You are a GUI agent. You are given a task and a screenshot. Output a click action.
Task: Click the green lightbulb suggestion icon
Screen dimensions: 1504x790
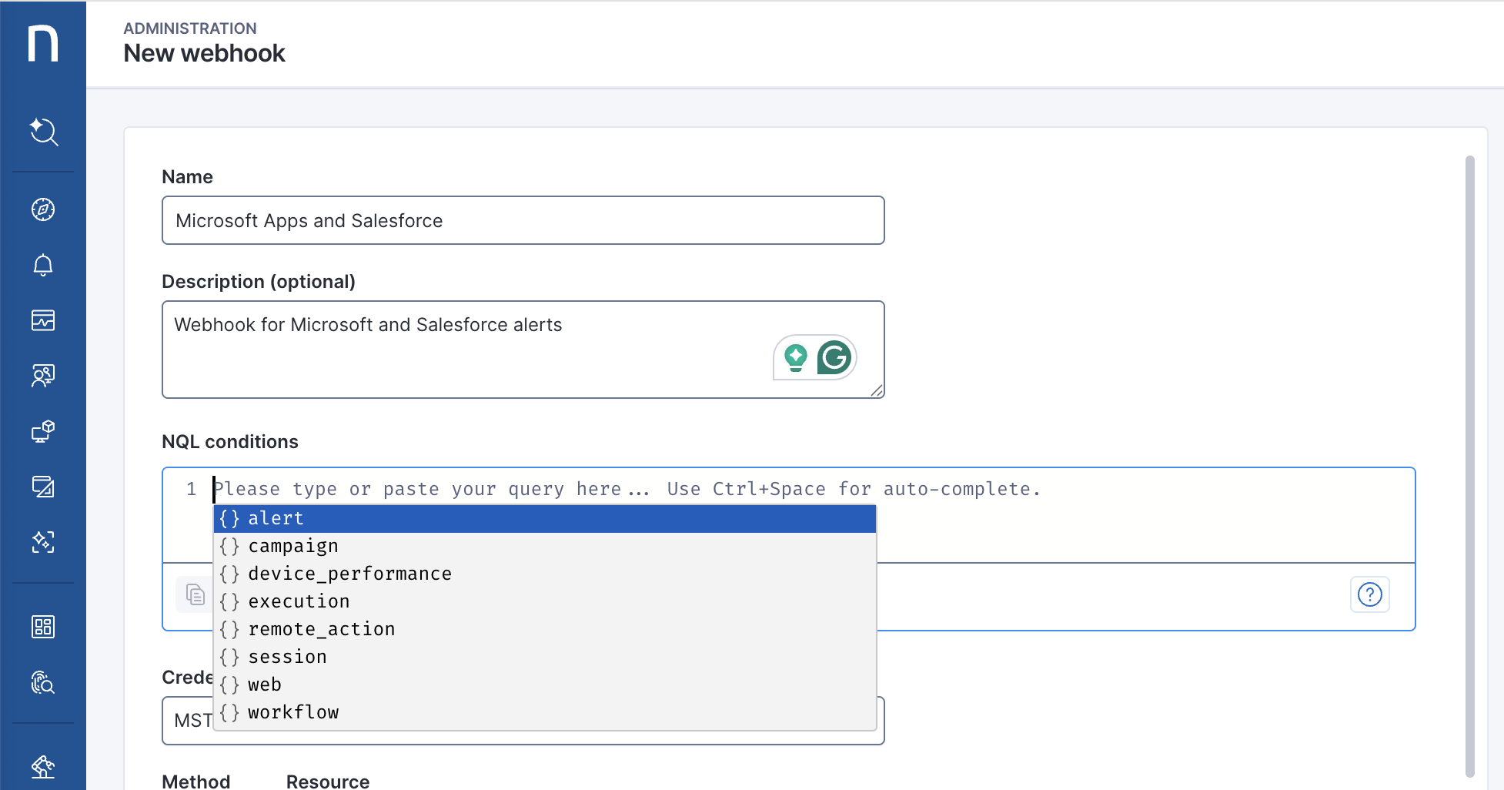coord(795,357)
